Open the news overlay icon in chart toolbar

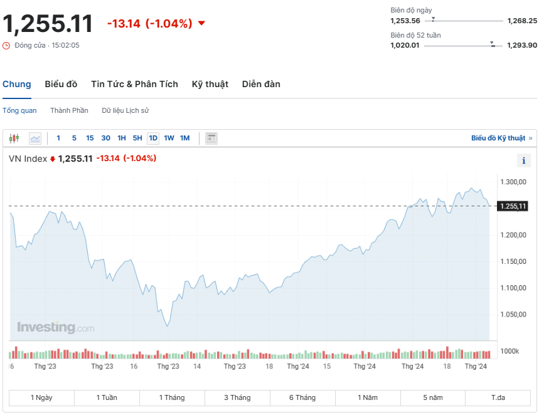click(211, 139)
